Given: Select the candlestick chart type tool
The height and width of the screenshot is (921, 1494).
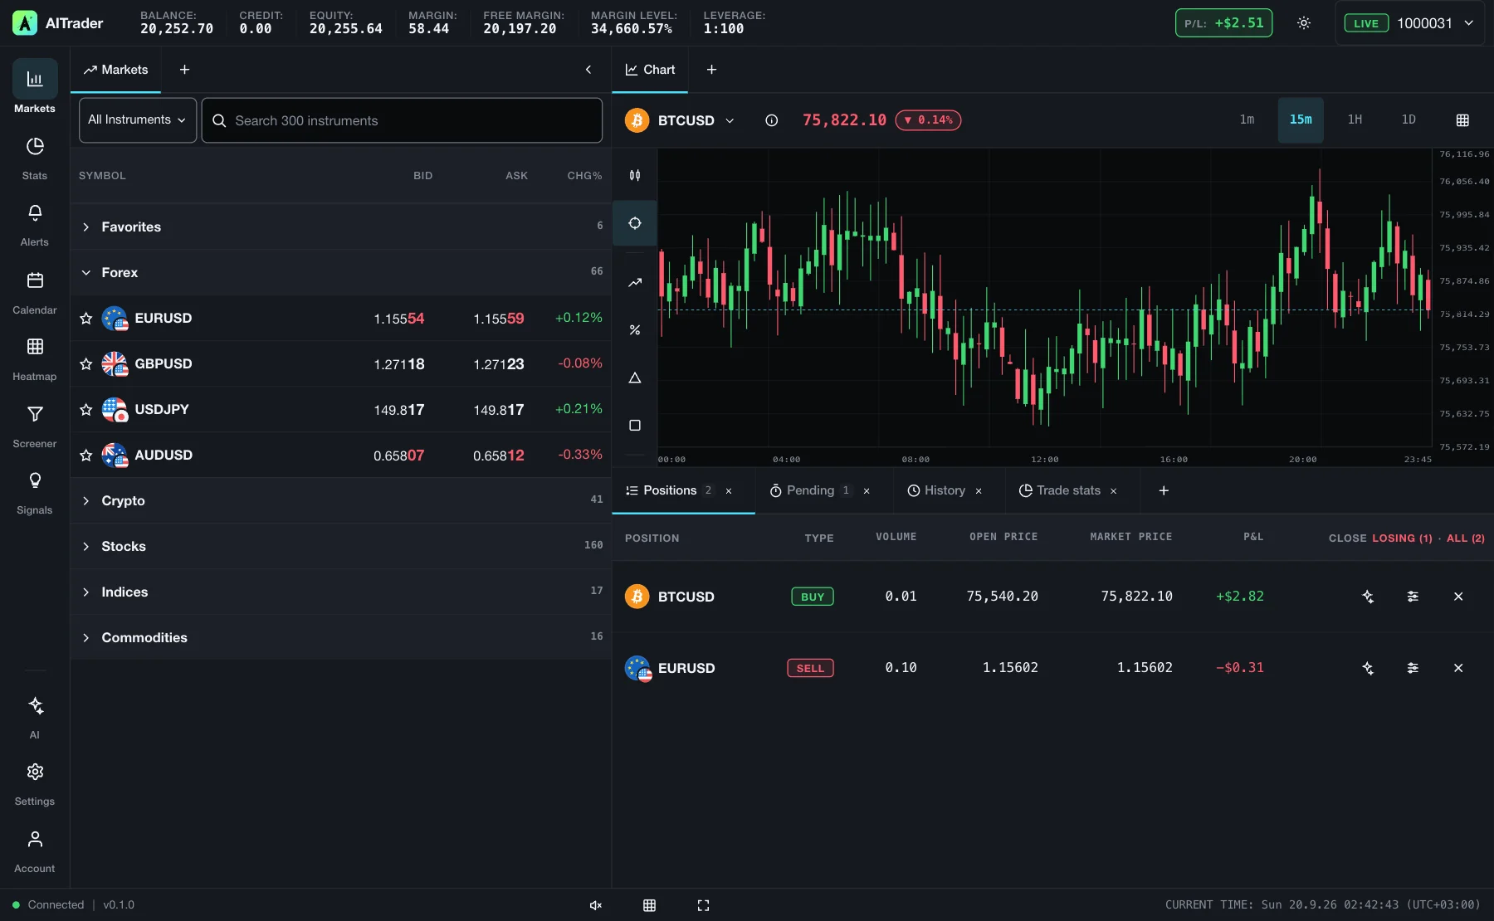Looking at the screenshot, I should tap(635, 175).
